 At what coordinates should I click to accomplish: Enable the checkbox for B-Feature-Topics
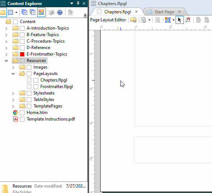click(x=22, y=35)
